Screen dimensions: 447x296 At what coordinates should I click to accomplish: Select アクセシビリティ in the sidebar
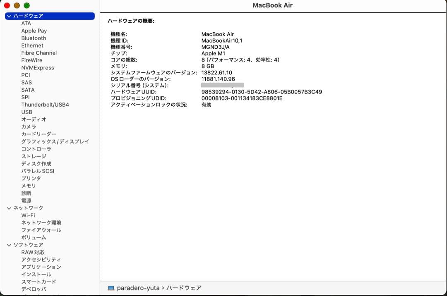coord(41,260)
